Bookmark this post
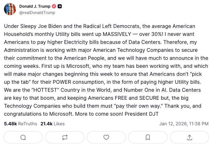 [x=148, y=137]
